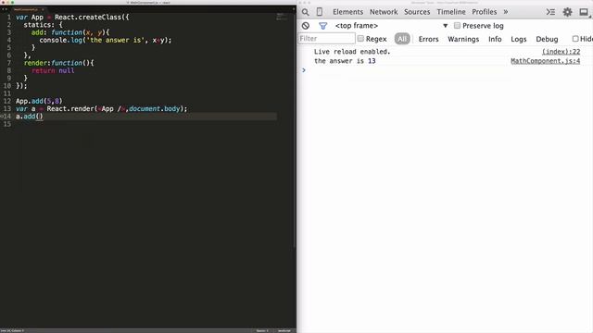Viewport: 593px width, 333px height.
Task: Click line number 7 in the gutter
Action: pos(9,63)
